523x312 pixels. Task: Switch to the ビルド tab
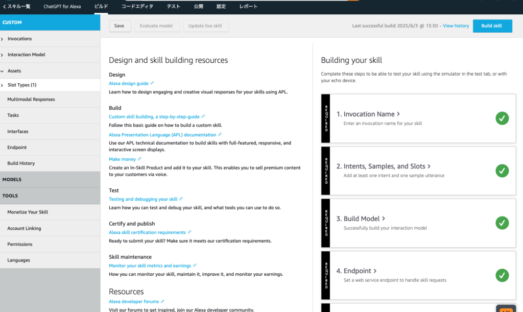101,6
